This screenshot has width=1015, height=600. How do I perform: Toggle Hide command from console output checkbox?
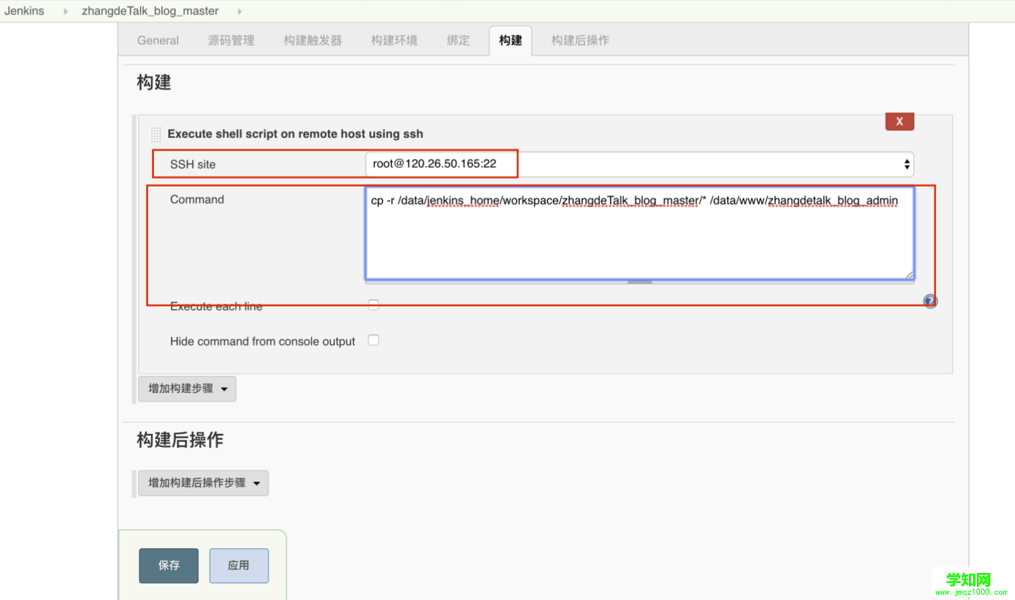373,340
